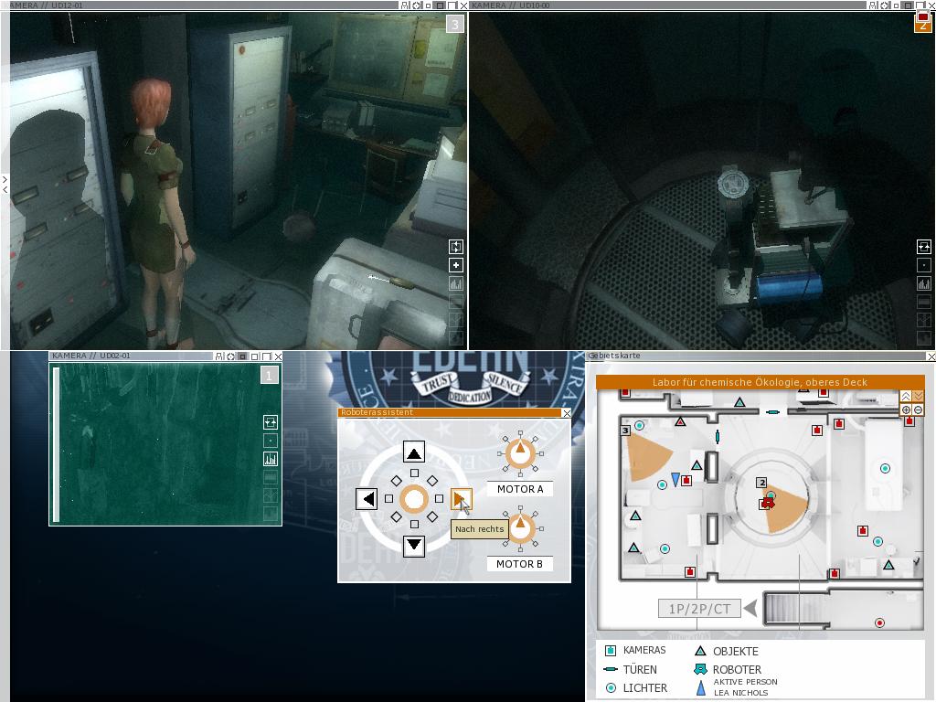The image size is (936, 702).
Task: Click the light marker beside camera 3 label
Action: (x=639, y=426)
